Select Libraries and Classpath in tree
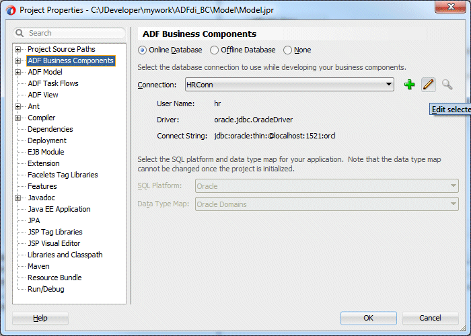The width and height of the screenshot is (471, 336). point(65,255)
